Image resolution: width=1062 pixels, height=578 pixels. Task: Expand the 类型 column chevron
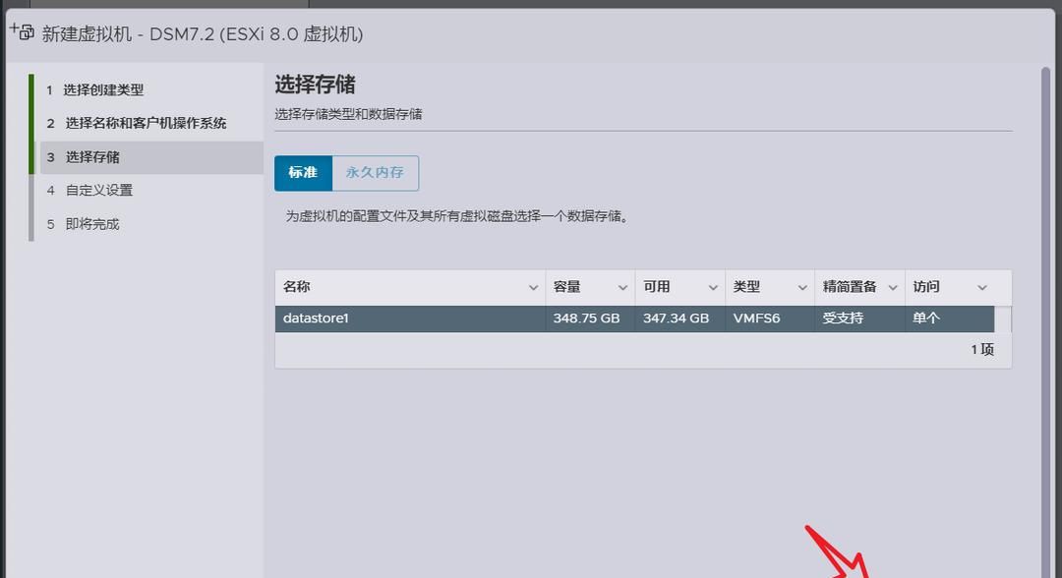[802, 288]
